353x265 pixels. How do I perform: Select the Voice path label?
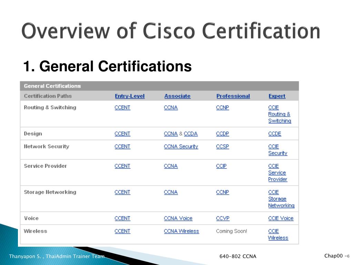pos(31,218)
